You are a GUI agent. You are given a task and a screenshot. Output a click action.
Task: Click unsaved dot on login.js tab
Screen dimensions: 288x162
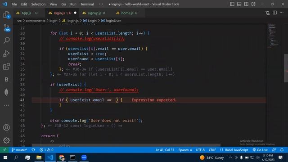pyautogui.click(x=75, y=13)
